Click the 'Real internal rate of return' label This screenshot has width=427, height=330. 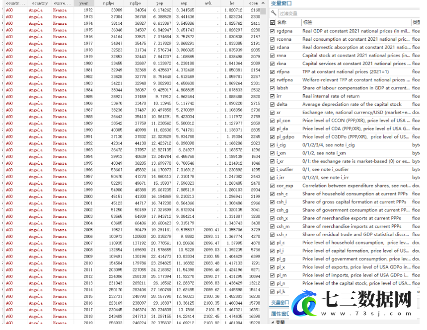click(331, 96)
